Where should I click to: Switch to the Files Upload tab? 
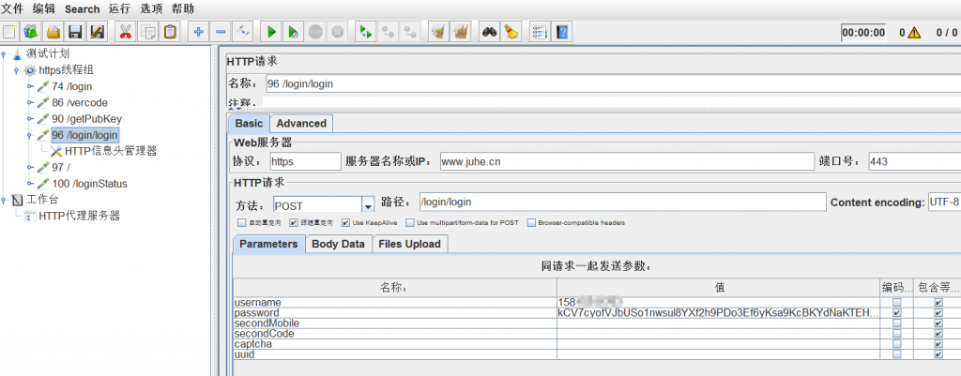click(x=409, y=244)
